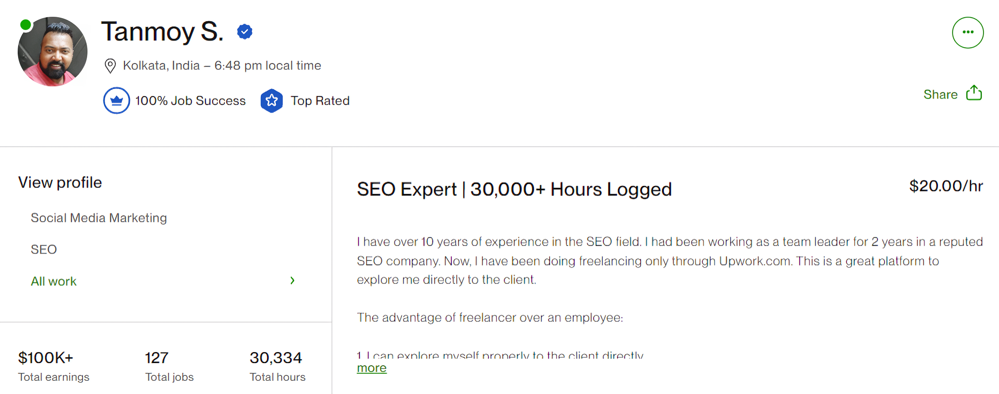999x394 pixels.
Task: Open the three-dot more options menu
Action: coord(968,32)
